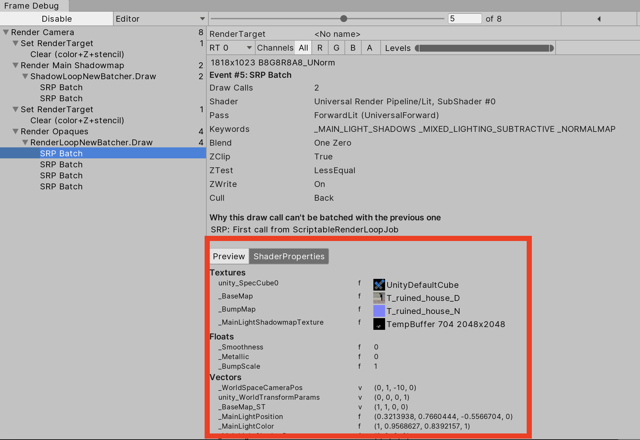
Task: Click the TempBuffer shadowmap texture icon
Action: [x=379, y=324]
